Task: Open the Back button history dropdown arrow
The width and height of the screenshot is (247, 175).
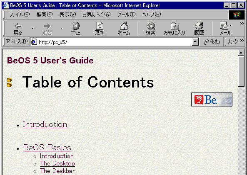Action: (32, 29)
